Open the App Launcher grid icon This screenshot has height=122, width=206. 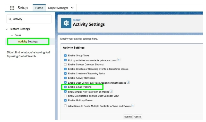point(12,8)
